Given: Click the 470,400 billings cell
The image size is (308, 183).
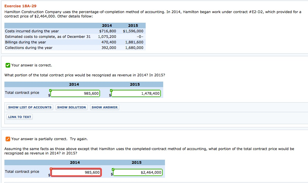Looking at the screenshot, I should [x=109, y=42].
